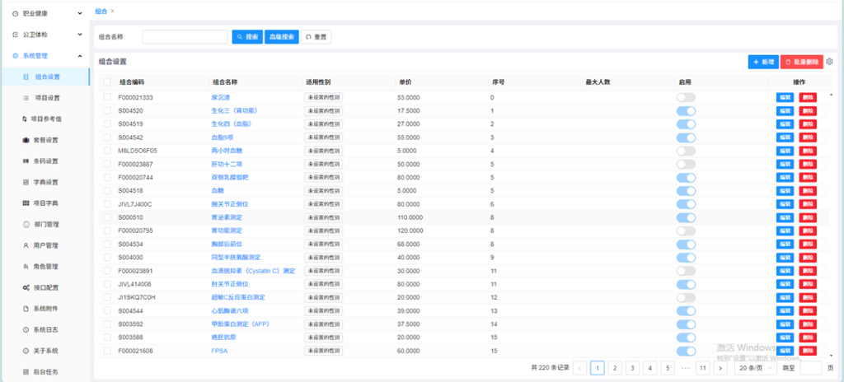Open the 20 条/页 page size dropdown
This screenshot has height=382, width=844.
point(756,368)
